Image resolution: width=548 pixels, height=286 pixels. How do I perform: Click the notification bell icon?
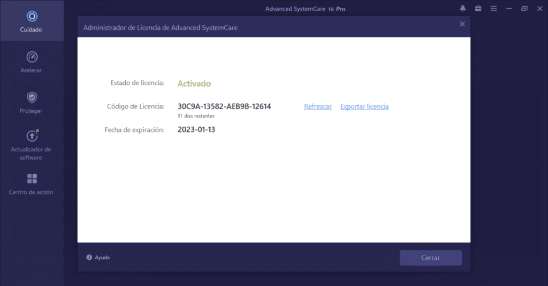coord(463,9)
